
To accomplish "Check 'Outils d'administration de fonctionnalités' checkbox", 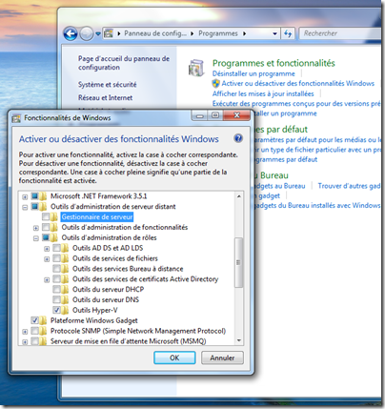I will pos(46,227).
